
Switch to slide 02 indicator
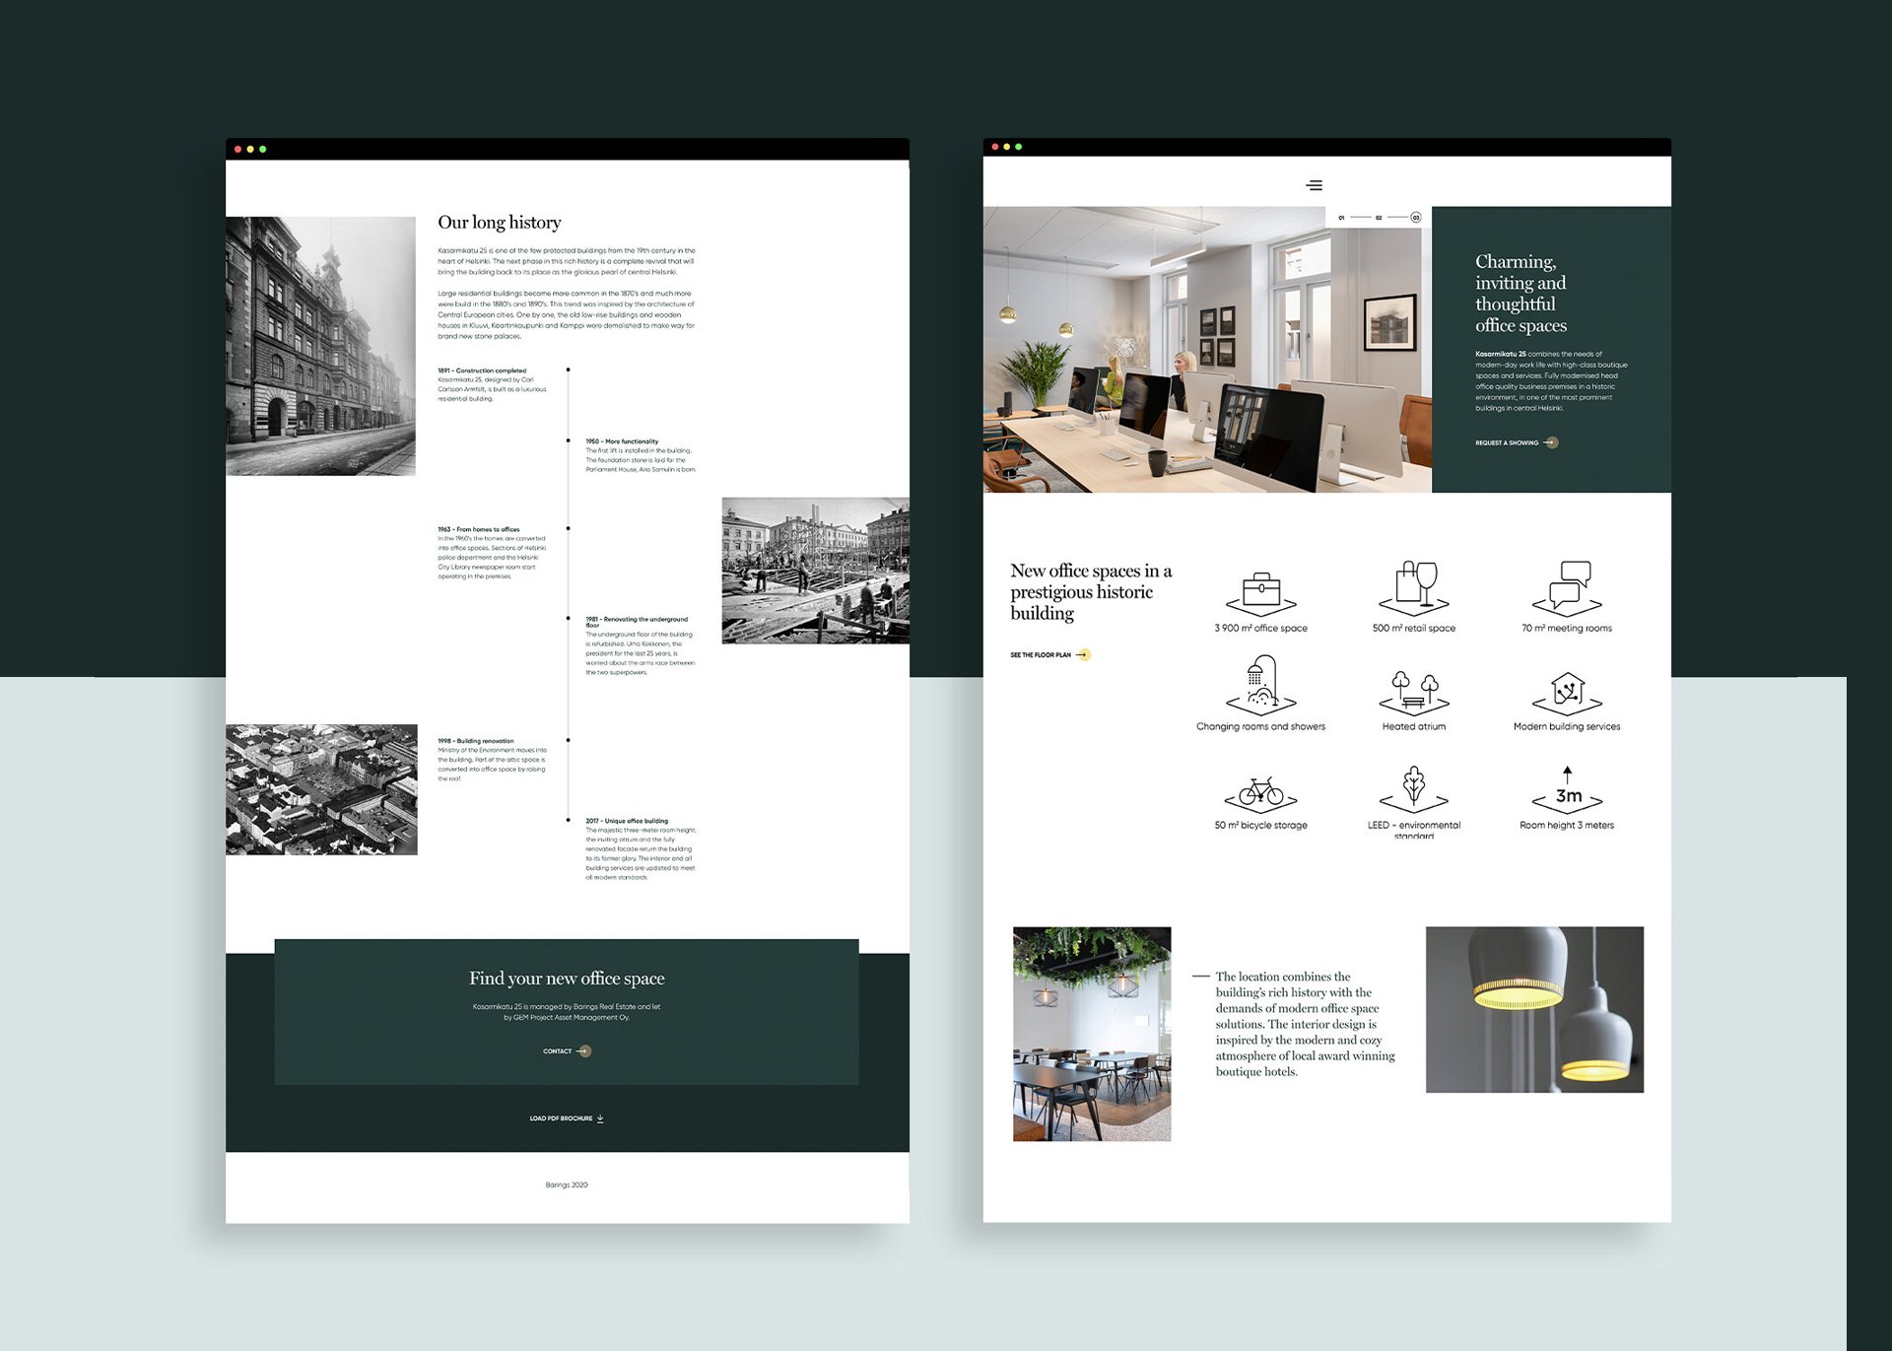pos(1379,218)
